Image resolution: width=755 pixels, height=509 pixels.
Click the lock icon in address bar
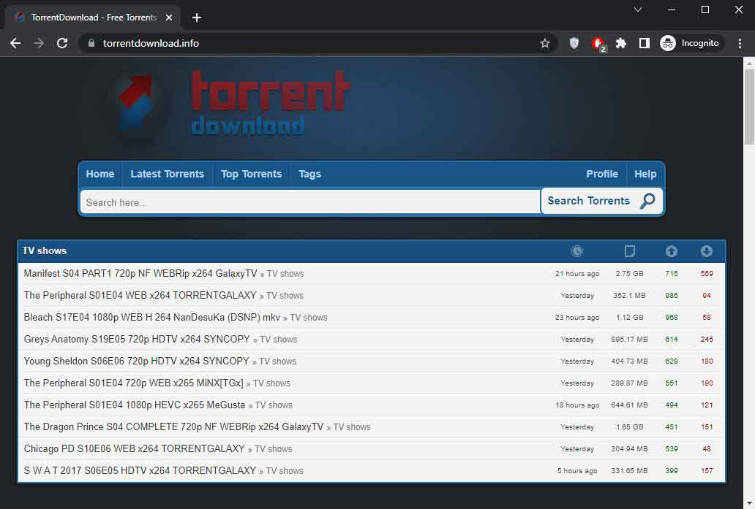pos(91,43)
